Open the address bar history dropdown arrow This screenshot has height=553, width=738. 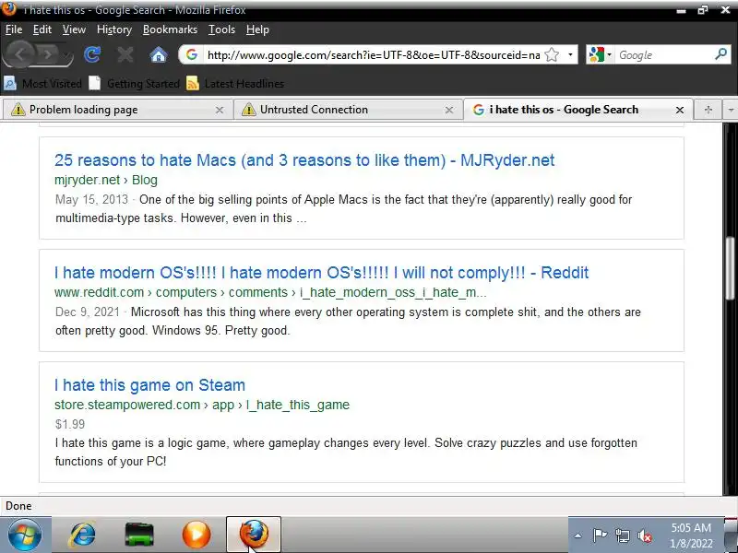tap(570, 55)
